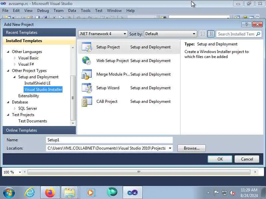266x199 pixels.
Task: Open Firefox from the taskbar
Action: pos(50,193)
